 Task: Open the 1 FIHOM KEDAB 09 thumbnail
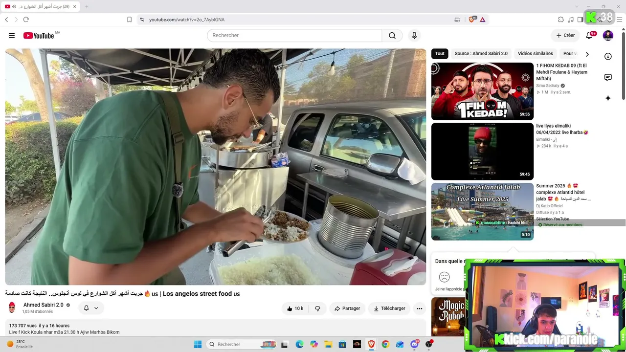coord(482,91)
